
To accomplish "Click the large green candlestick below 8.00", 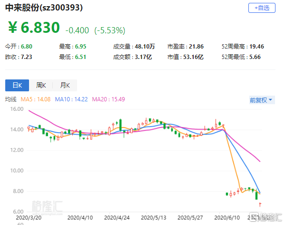I will pos(256,195).
